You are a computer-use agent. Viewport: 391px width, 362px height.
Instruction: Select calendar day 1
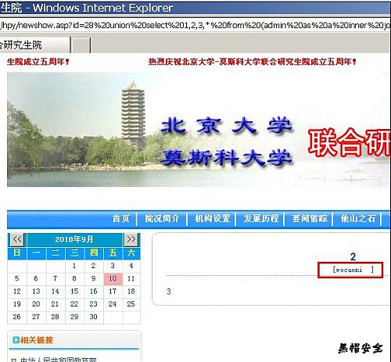(74, 266)
